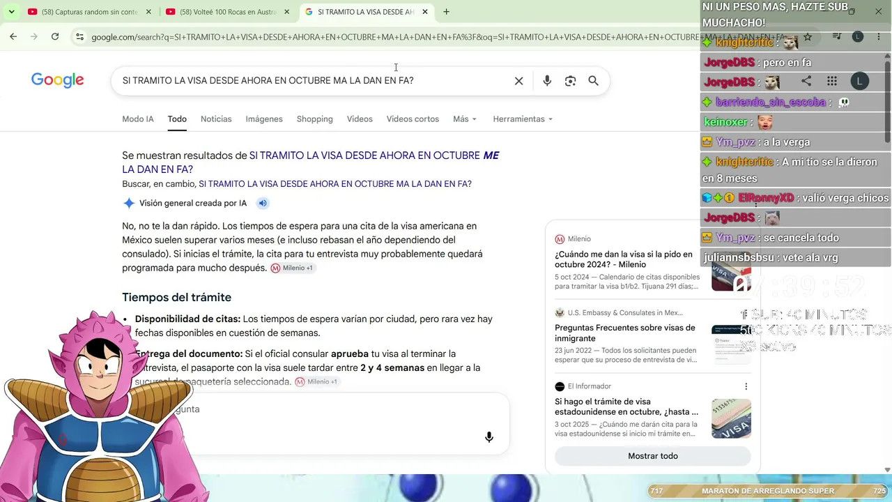Reload the current Google results page
Image resolution: width=892 pixels, height=502 pixels.
click(55, 37)
